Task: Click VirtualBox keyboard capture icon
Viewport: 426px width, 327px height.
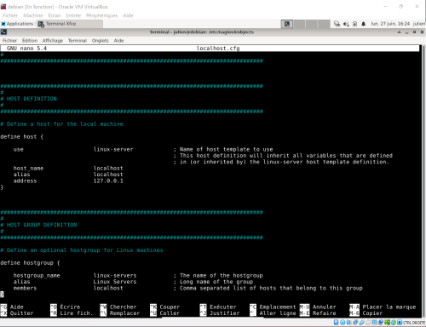Action: [400, 323]
